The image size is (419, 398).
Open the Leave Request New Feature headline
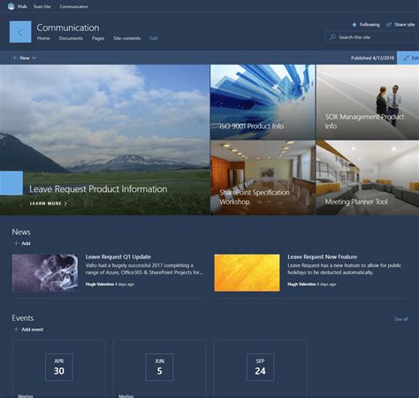[323, 256]
